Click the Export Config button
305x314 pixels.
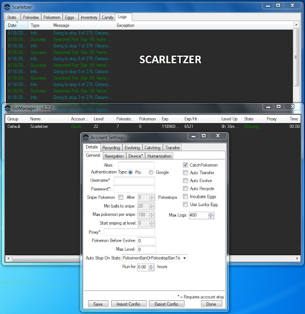(166, 304)
